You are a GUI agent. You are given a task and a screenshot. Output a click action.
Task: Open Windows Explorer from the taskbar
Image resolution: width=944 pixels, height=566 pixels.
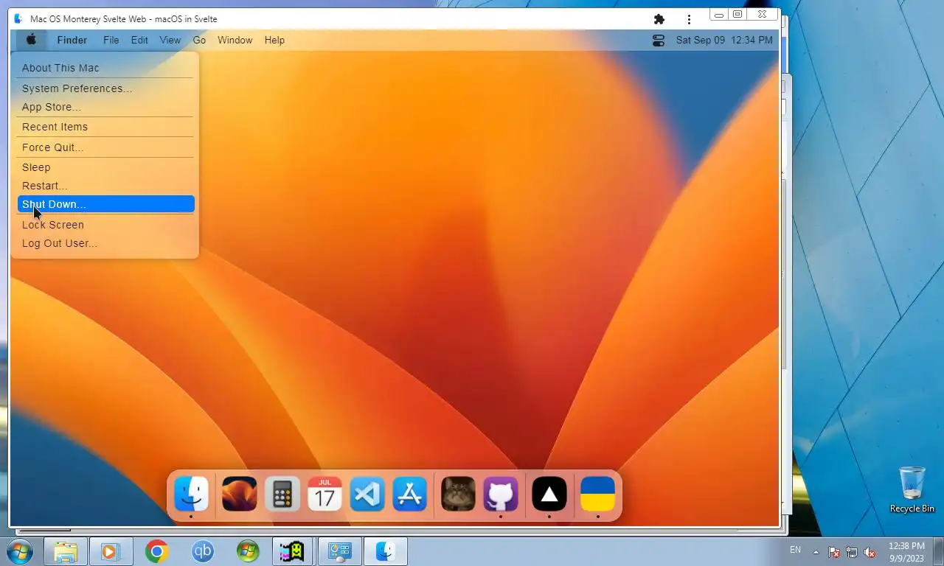tap(66, 551)
